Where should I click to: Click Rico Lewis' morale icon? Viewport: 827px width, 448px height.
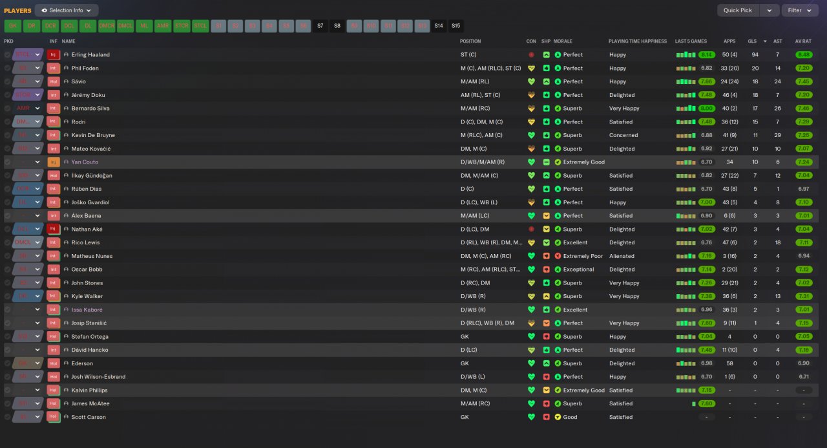click(x=558, y=242)
